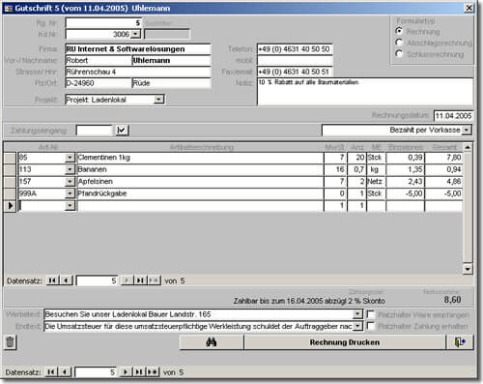This screenshot has height=384, width=483.
Task: Click the trash can delete icon
Action: [x=10, y=342]
